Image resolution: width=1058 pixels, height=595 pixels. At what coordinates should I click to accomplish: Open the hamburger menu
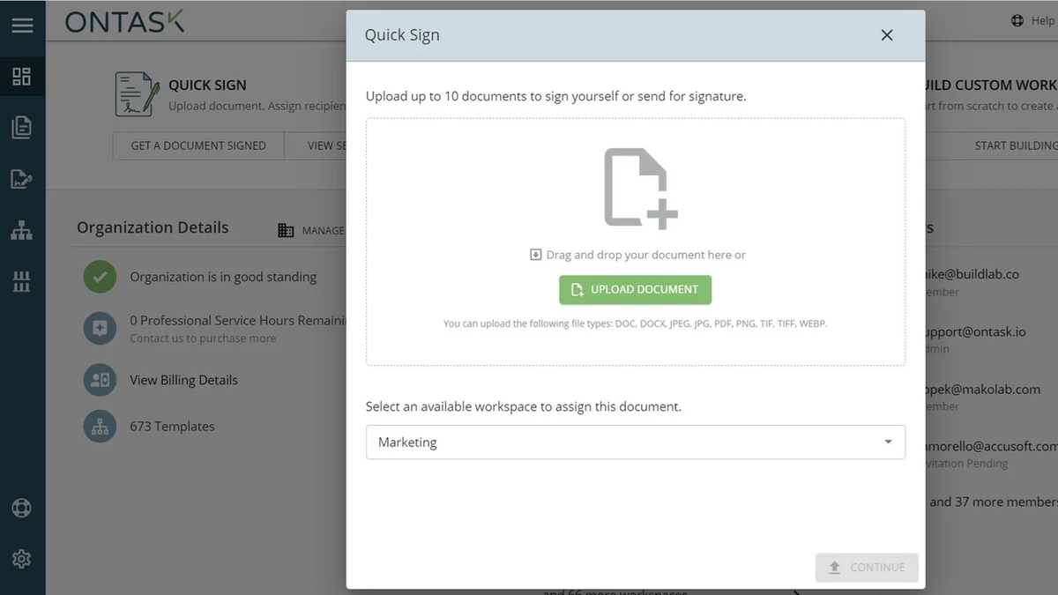(22, 25)
